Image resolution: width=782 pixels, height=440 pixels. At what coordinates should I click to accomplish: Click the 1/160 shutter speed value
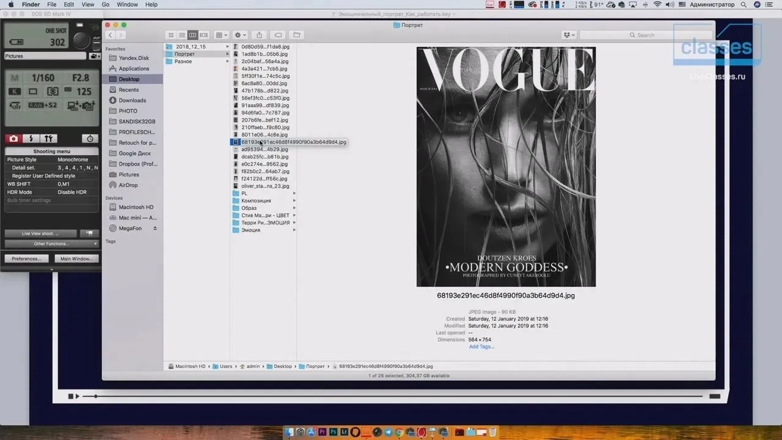pyautogui.click(x=43, y=78)
